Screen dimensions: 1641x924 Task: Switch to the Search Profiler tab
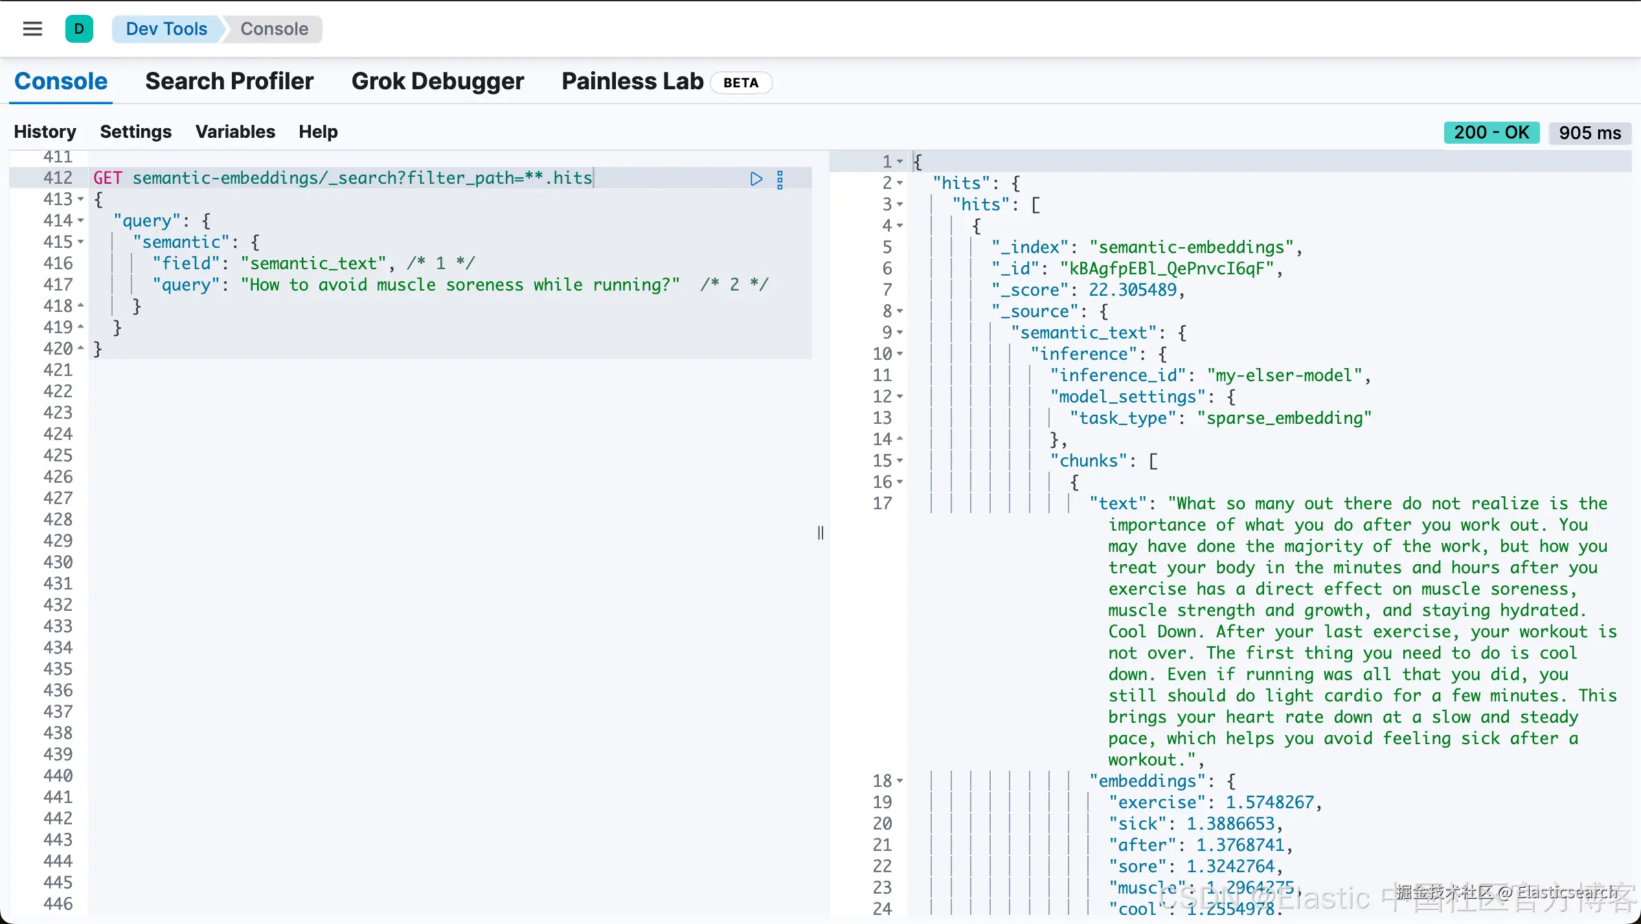[x=229, y=82]
